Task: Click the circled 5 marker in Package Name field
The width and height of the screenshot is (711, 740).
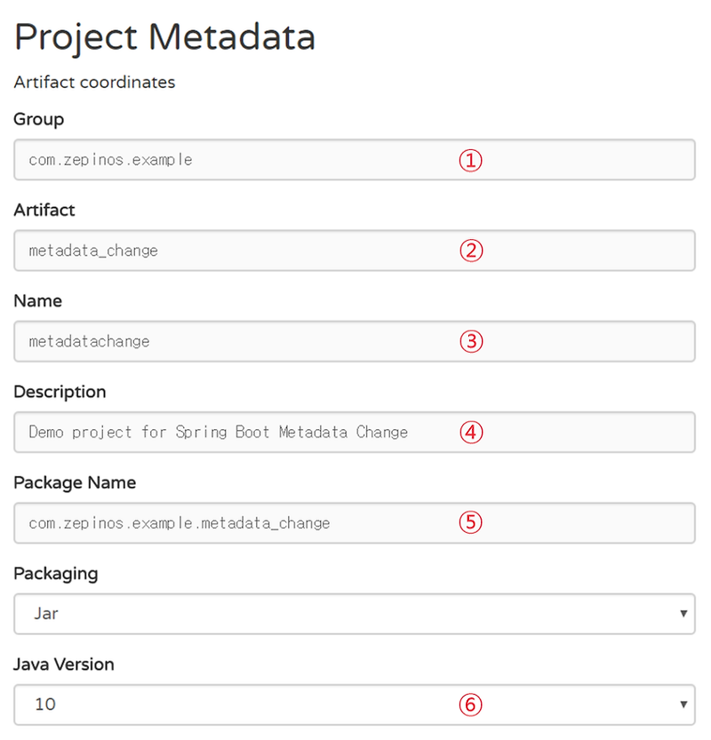Action: pyautogui.click(x=470, y=522)
